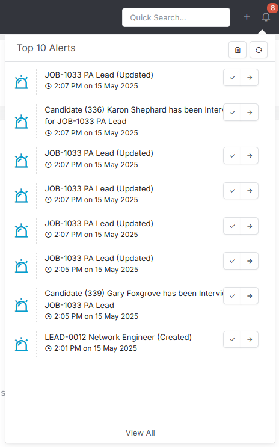Select the Candidate (339) Gary Foxgrove alert text

coord(134,300)
